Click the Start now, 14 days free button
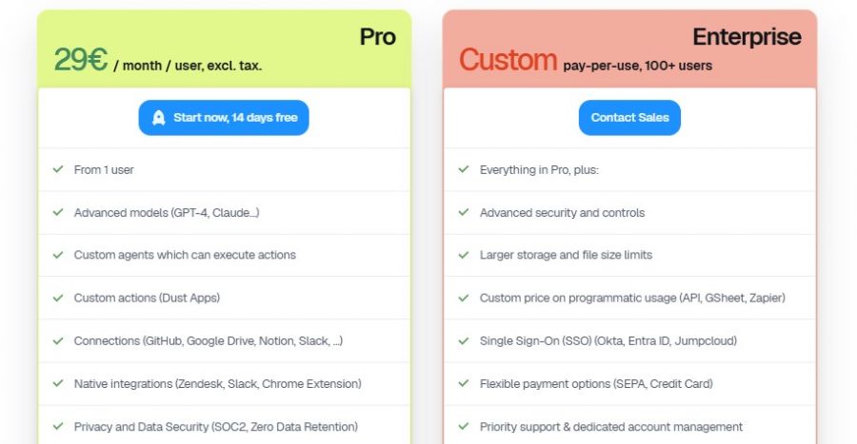857x444 pixels. pyautogui.click(x=224, y=118)
